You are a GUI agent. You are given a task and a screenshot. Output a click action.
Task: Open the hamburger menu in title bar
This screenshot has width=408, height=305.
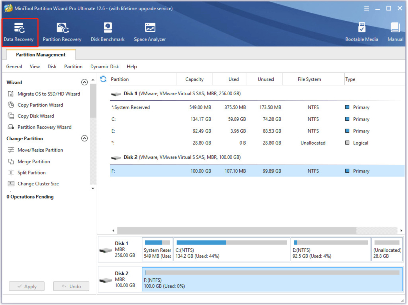point(366,9)
